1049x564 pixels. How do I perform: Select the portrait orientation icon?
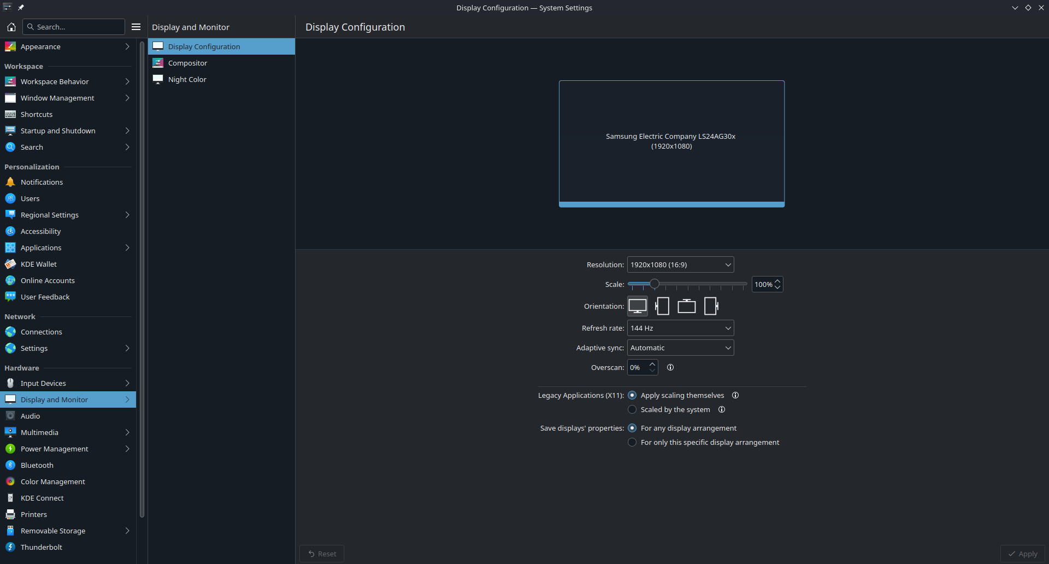click(662, 306)
